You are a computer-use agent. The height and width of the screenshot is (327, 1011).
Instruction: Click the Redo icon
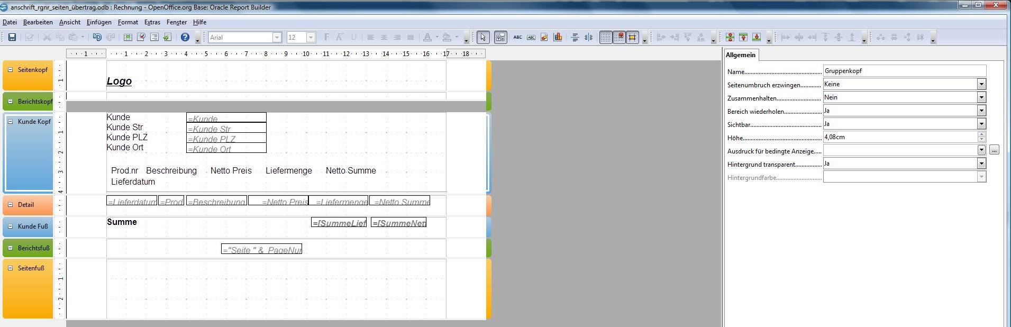[x=111, y=37]
